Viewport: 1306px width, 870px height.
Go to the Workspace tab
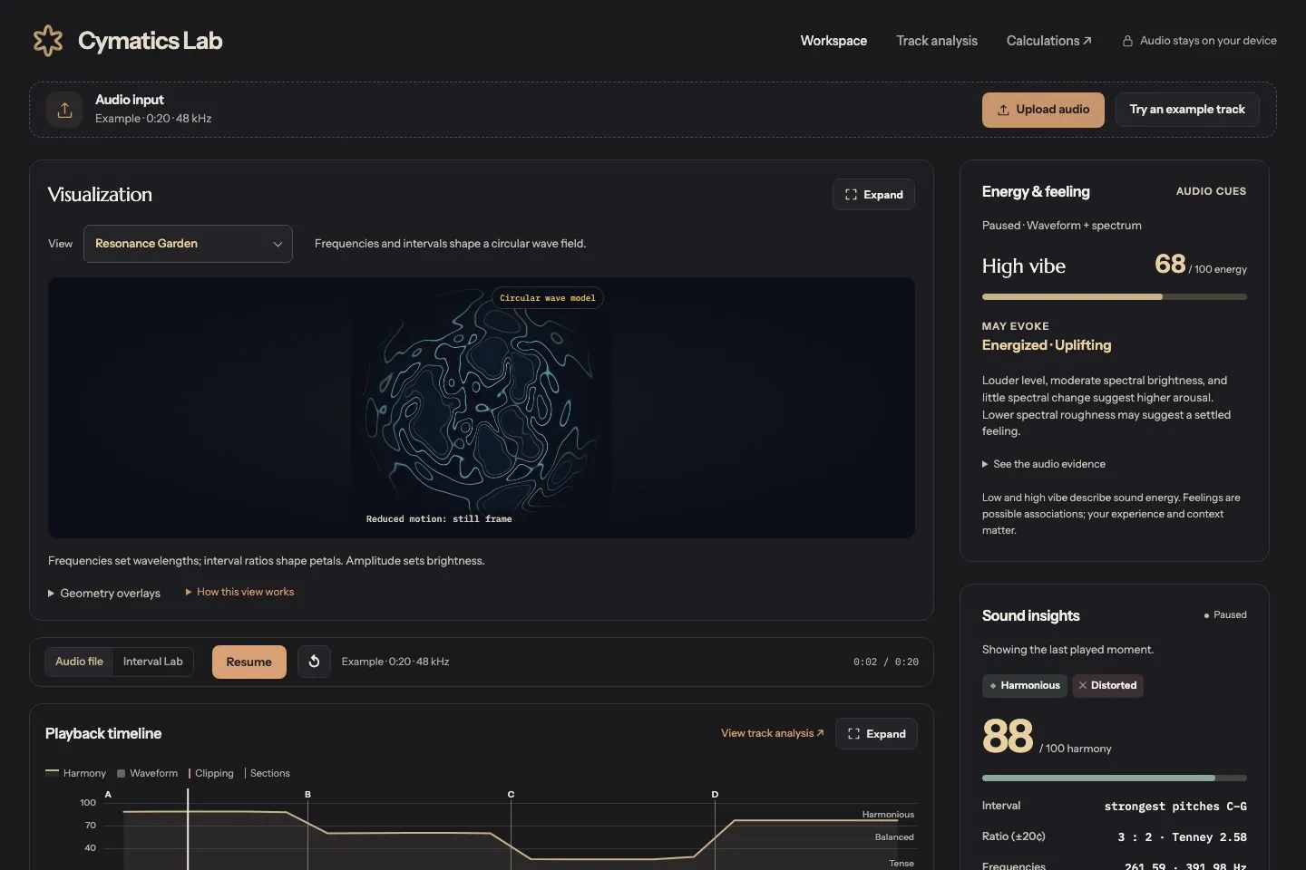(833, 41)
